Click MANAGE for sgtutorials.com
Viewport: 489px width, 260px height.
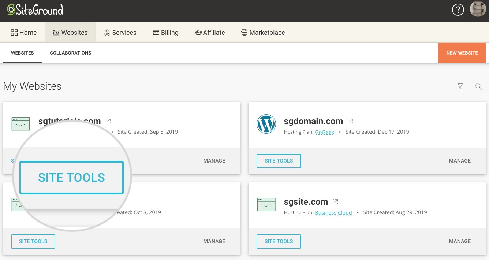[x=214, y=161]
